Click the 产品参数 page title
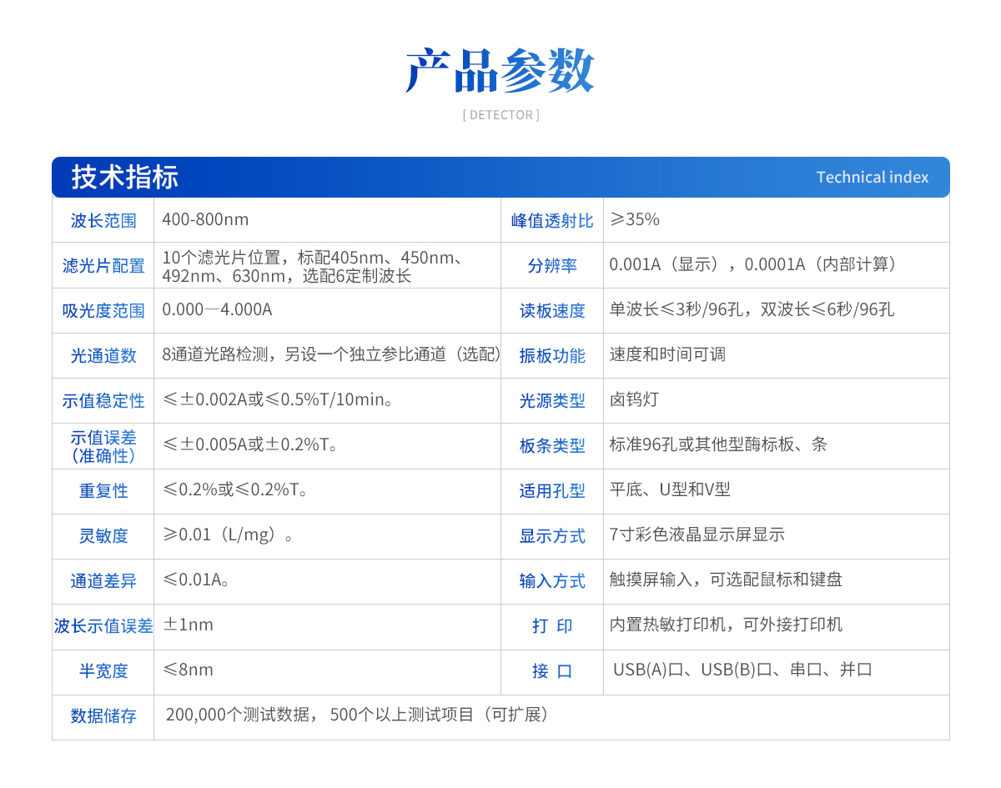This screenshot has height=788, width=1001. 500,71
